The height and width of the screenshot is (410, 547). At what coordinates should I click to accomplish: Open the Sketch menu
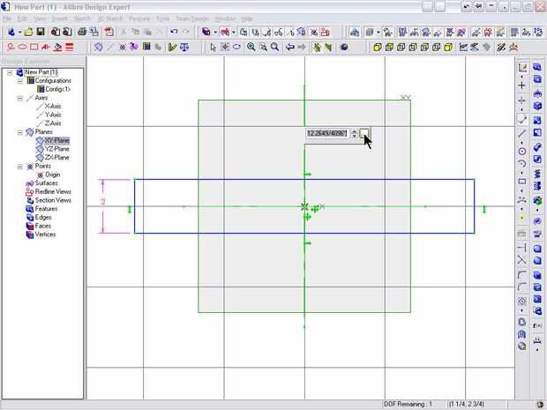tap(82, 19)
